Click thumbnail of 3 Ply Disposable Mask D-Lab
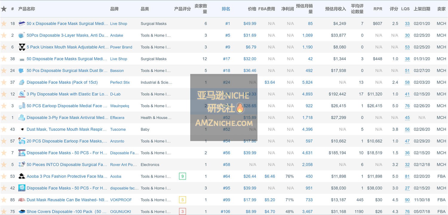The height and width of the screenshot is (215, 448). (x=22, y=94)
